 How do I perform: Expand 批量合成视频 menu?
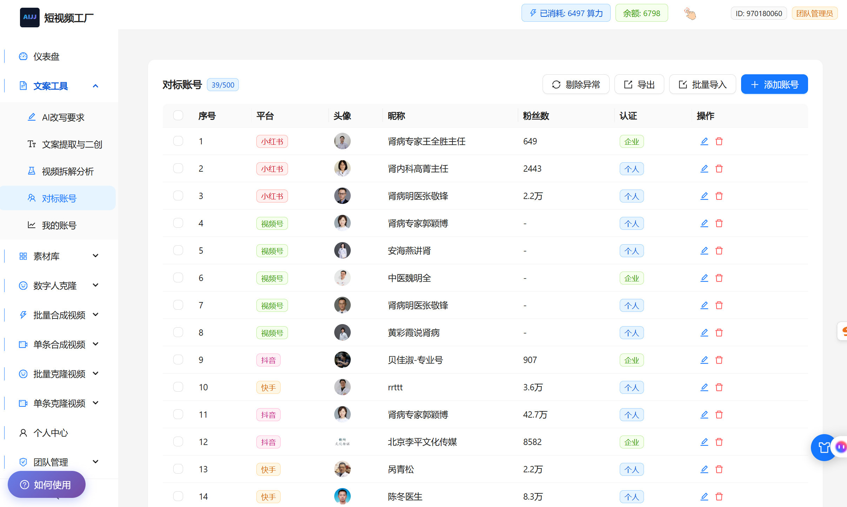59,315
